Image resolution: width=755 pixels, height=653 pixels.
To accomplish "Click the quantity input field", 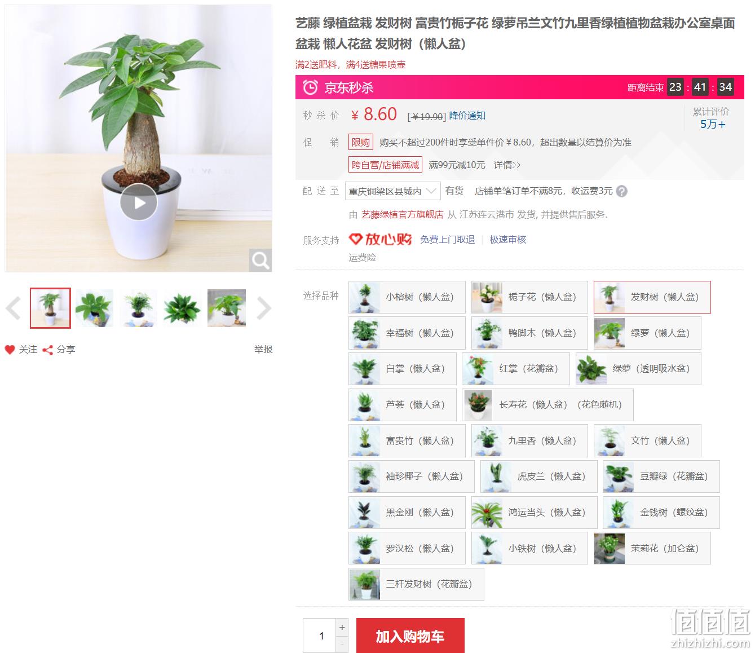I will [319, 636].
